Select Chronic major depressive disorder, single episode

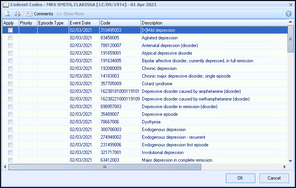coord(186,76)
